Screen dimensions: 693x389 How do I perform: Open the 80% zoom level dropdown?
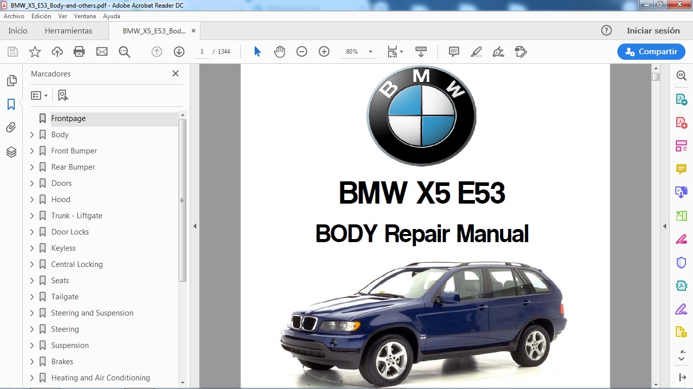tap(370, 52)
